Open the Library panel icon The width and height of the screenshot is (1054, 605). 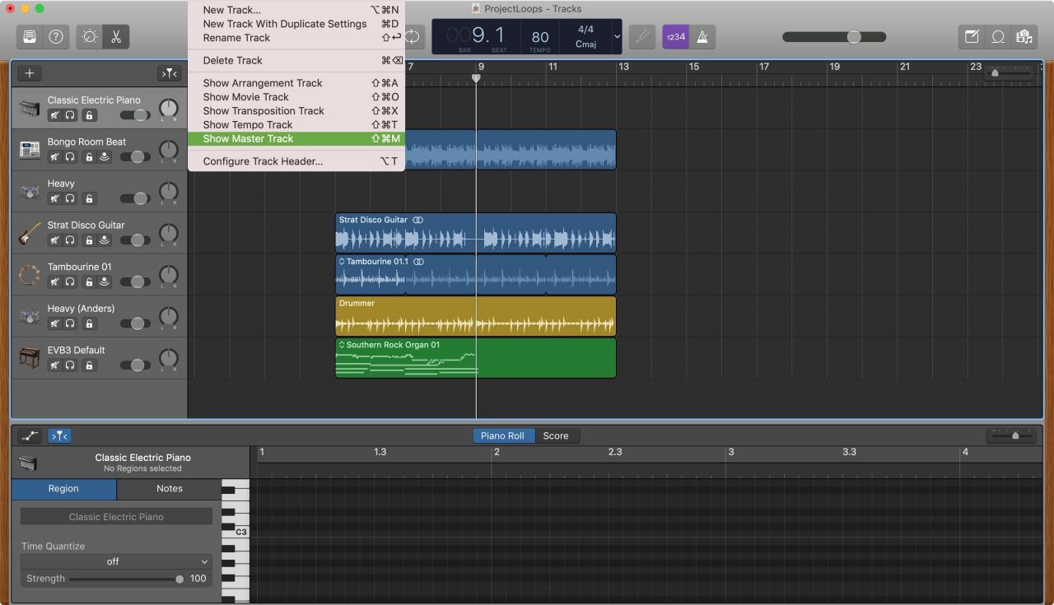30,37
